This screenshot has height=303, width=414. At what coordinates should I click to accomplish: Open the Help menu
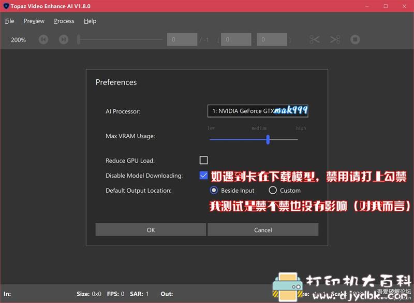tap(90, 21)
